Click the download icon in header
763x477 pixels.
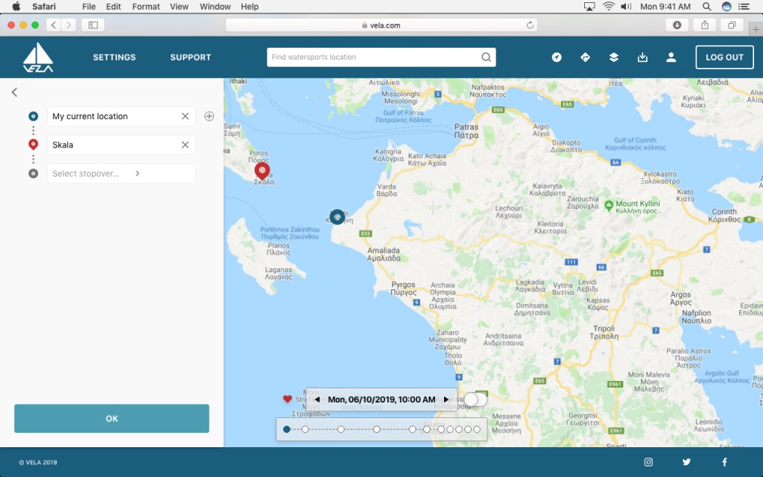[643, 57]
